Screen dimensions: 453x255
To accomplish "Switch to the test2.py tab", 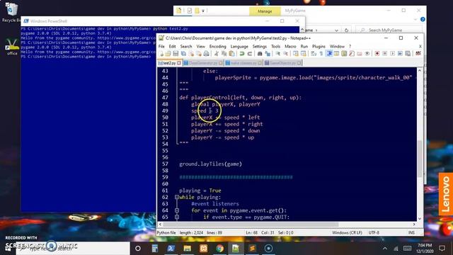I will coord(169,63).
